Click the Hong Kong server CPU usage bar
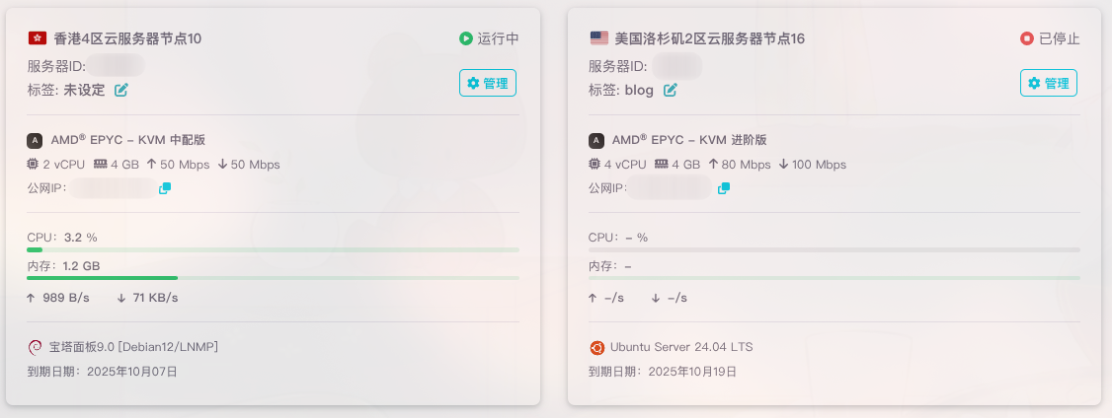The width and height of the screenshot is (1112, 418). point(273,250)
